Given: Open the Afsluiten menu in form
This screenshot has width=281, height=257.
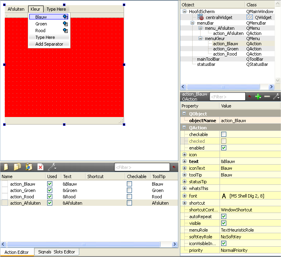Looking at the screenshot, I should tap(16, 9).
